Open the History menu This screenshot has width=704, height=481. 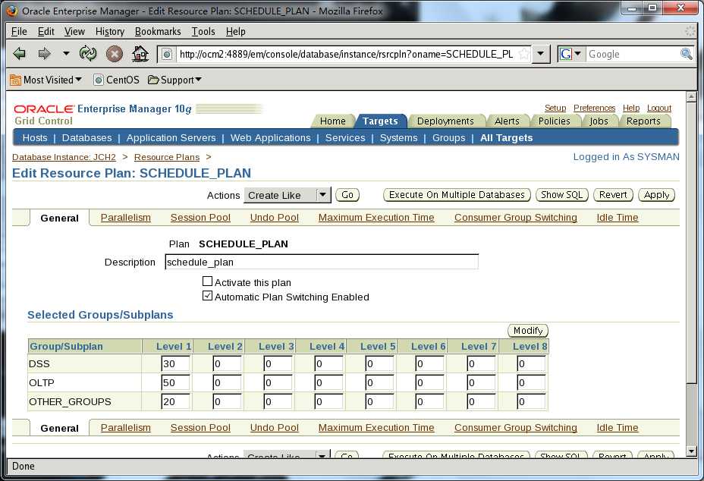click(109, 31)
